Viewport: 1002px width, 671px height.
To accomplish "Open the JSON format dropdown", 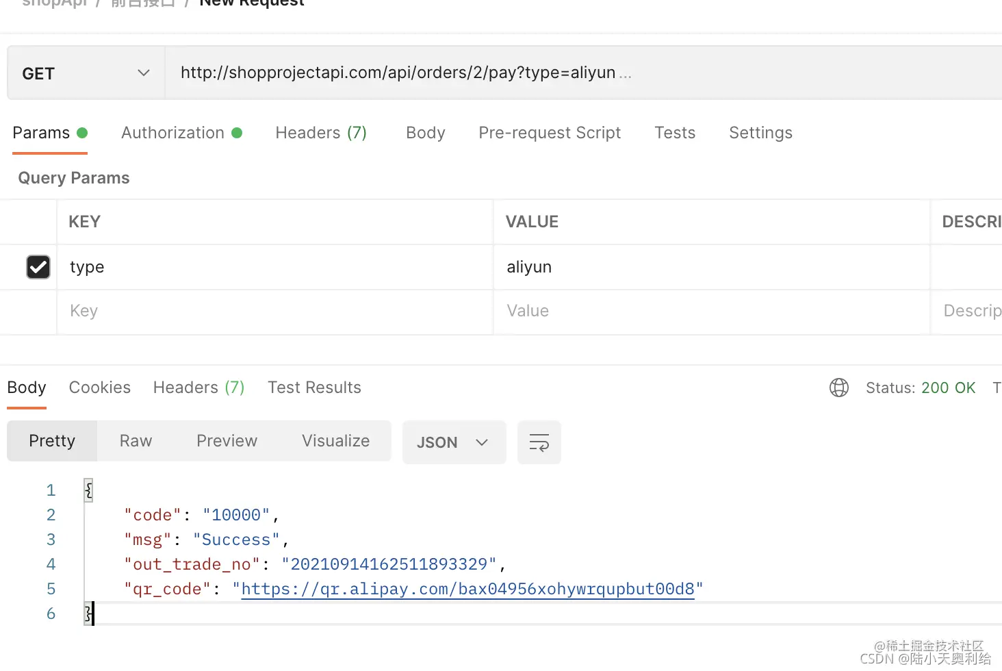I will (454, 442).
